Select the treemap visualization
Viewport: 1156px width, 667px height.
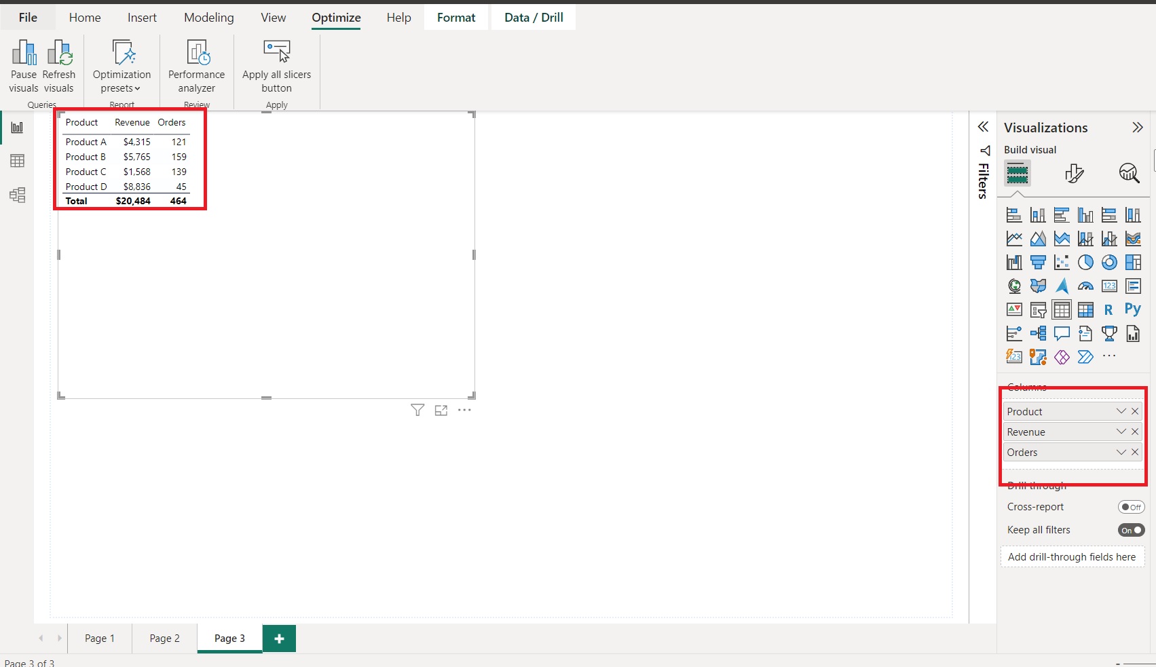(x=1133, y=262)
